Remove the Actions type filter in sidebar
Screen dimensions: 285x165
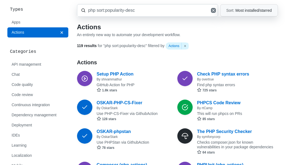pos(62,33)
